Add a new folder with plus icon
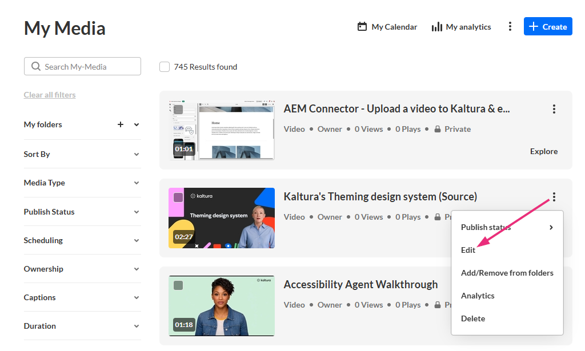The width and height of the screenshot is (585, 351). [x=121, y=124]
